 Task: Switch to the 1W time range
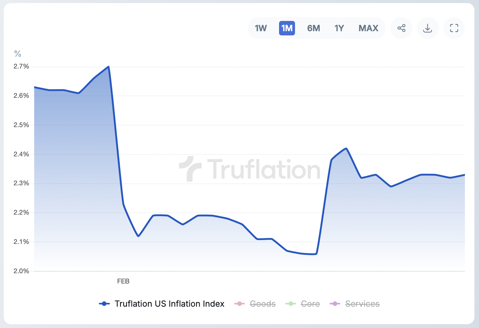pos(261,28)
